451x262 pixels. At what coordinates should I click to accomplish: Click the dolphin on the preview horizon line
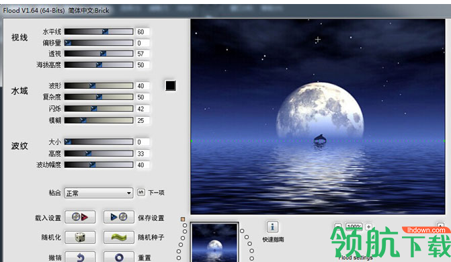[x=320, y=138]
